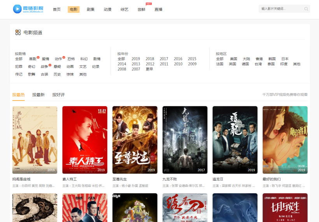The height and width of the screenshot is (222, 319).
Task: Click the 电影频道 grid icon
Action: click(x=18, y=32)
